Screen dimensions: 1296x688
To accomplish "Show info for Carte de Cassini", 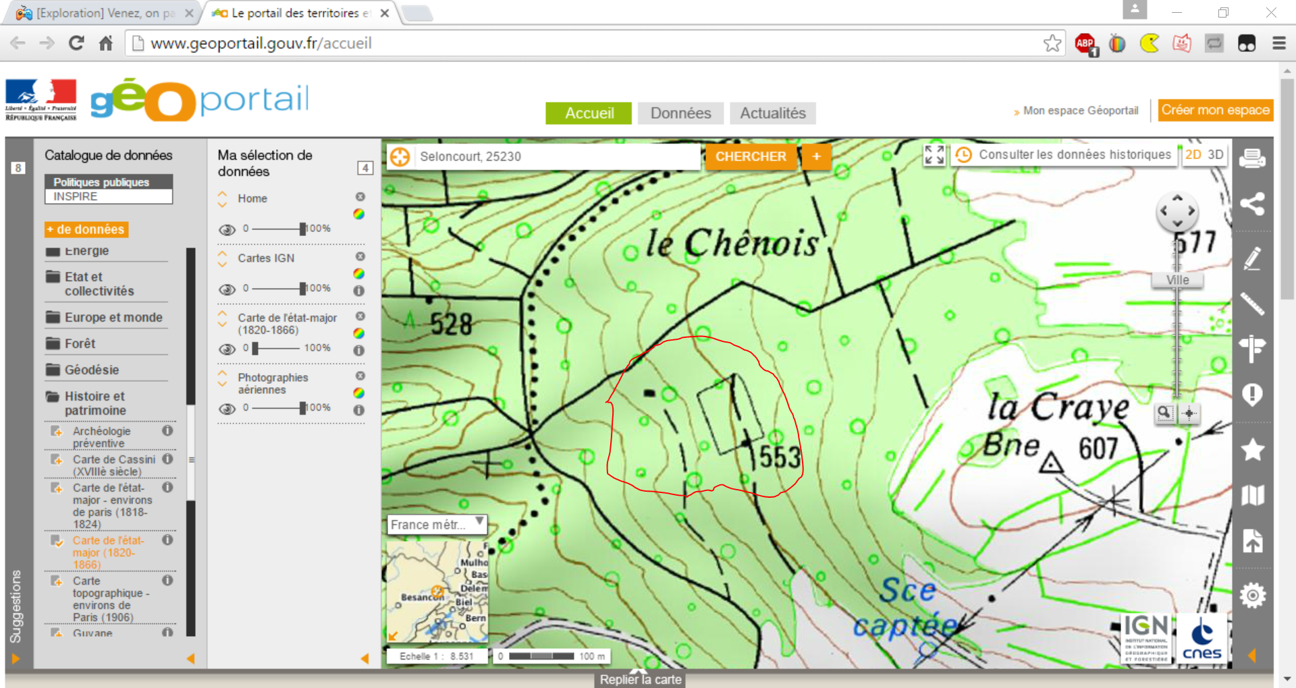I will pos(167,459).
